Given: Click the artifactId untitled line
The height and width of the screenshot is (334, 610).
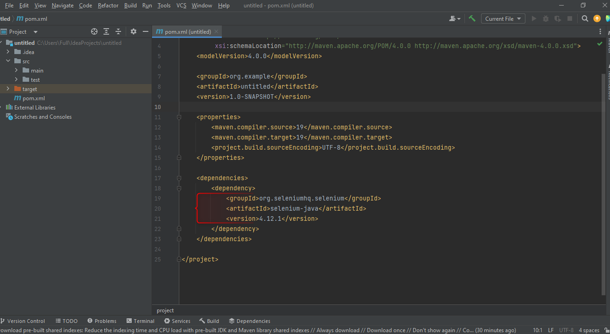Looking at the screenshot, I should (x=257, y=86).
